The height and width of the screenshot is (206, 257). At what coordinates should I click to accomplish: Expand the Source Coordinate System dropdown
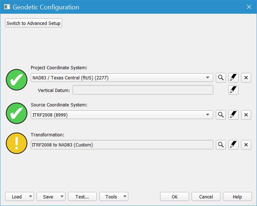click(208, 115)
